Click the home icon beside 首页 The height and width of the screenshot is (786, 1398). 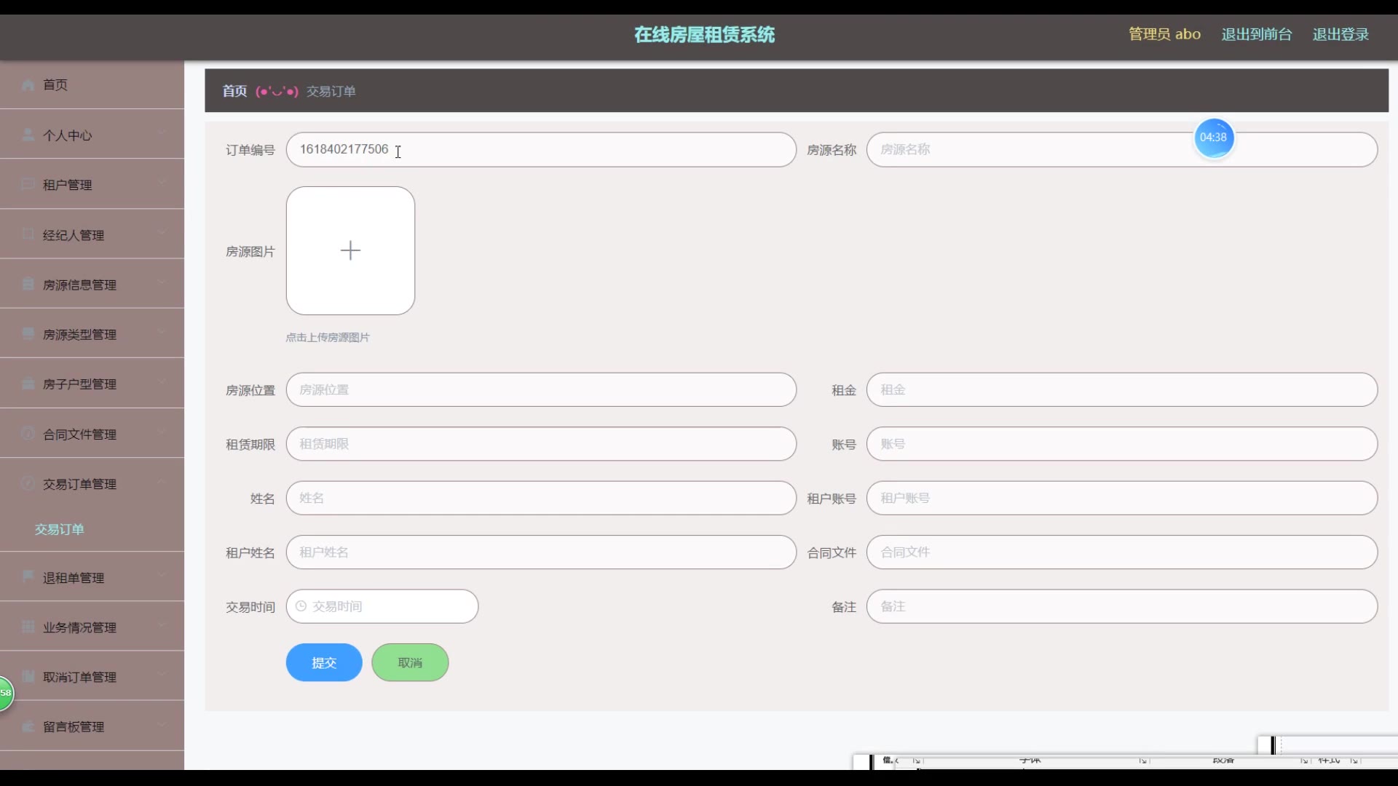click(28, 85)
